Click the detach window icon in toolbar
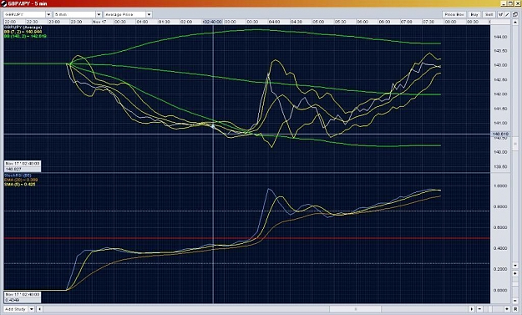The width and height of the screenshot is (522, 315). 515,14
